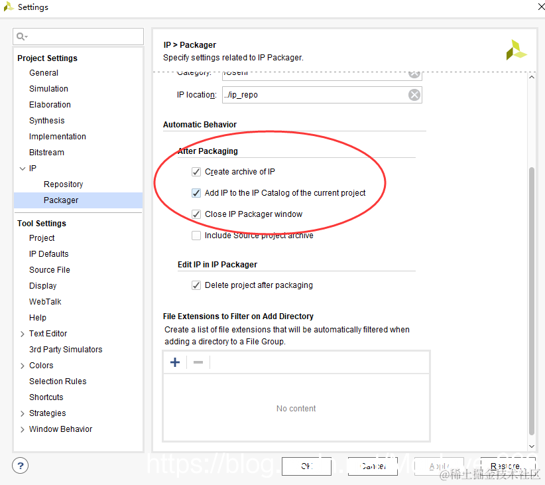Screen dimensions: 545x485
Task: Open Display settings
Action: click(42, 286)
